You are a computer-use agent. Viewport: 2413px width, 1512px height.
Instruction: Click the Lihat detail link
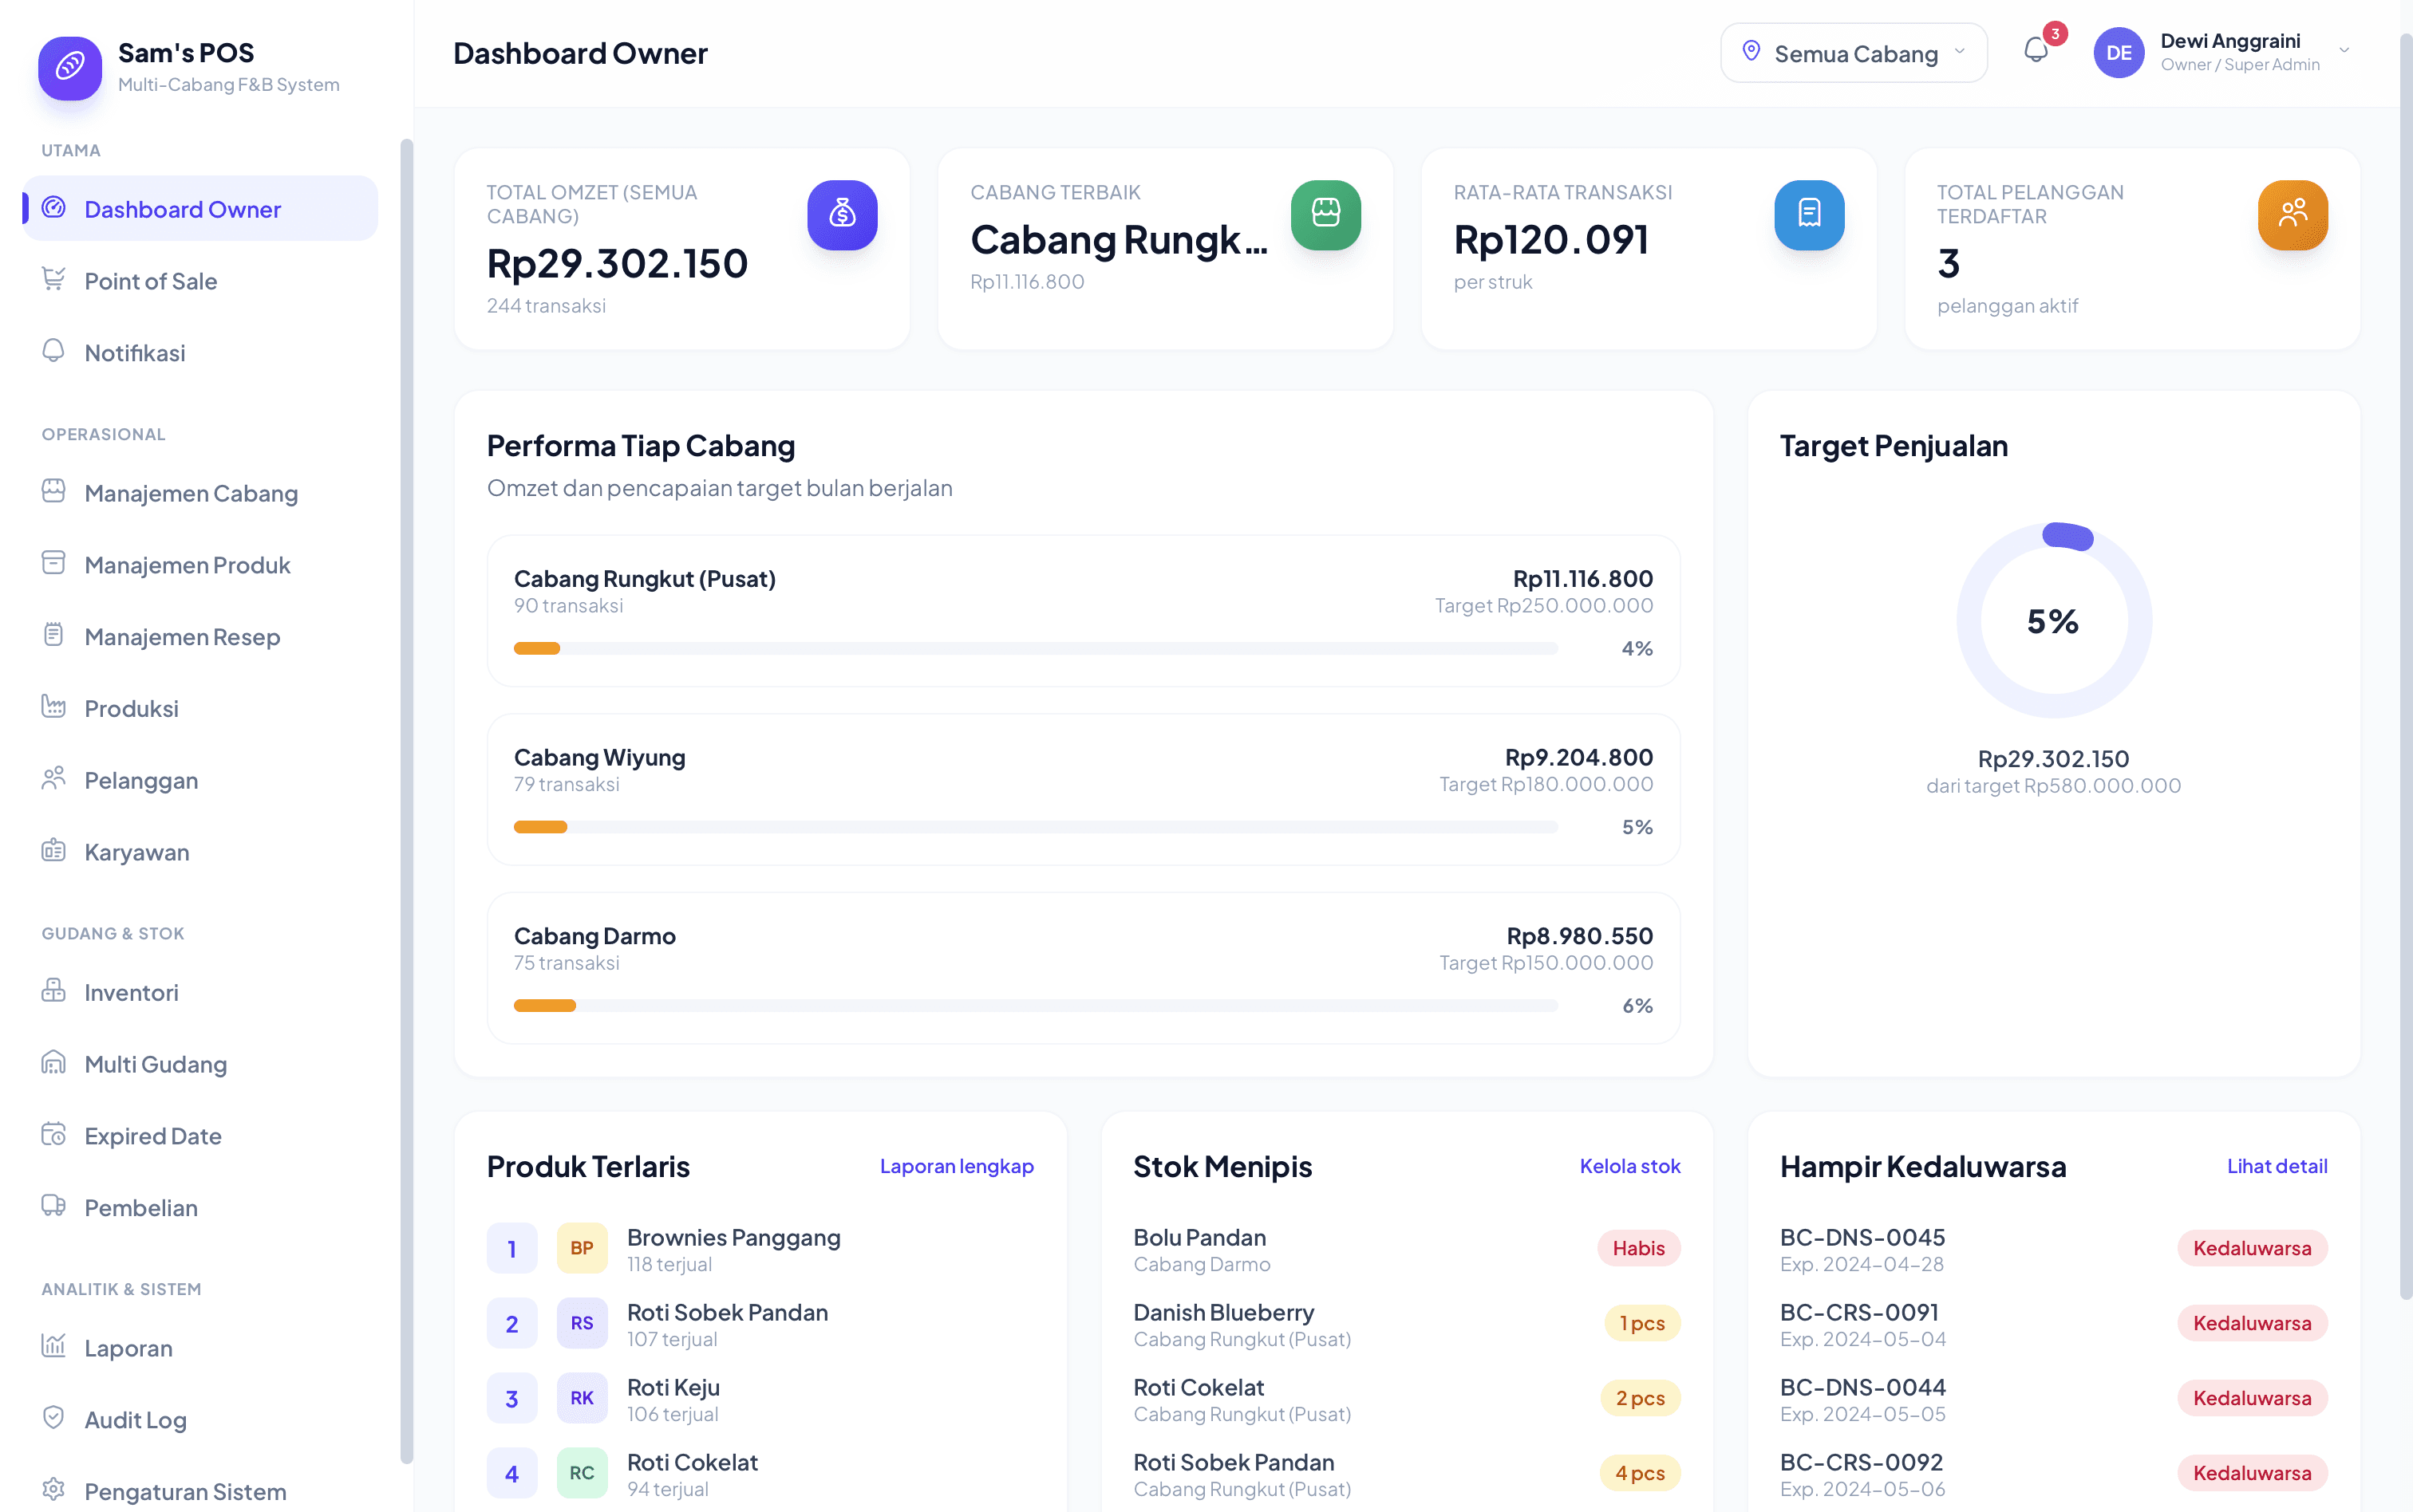(2277, 1167)
